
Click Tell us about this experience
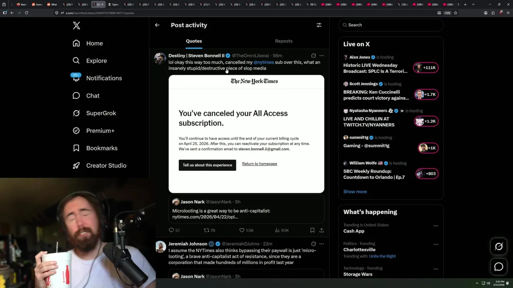[207, 165]
